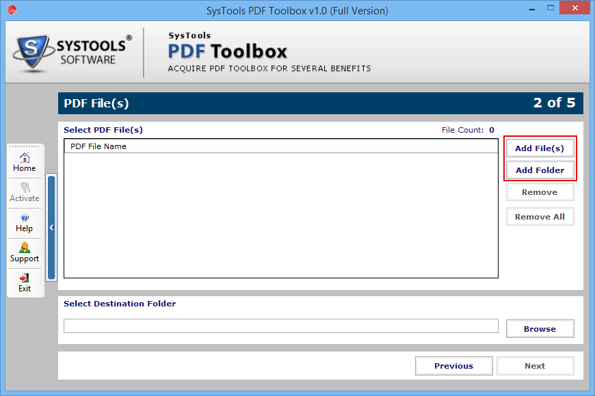Open Help from the sidebar
The image size is (595, 396).
point(25,223)
